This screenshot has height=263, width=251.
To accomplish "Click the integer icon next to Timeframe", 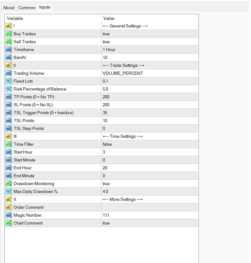I will (x=9, y=50).
